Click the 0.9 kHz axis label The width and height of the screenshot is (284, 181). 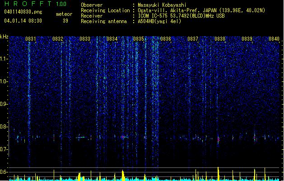tap(4, 104)
